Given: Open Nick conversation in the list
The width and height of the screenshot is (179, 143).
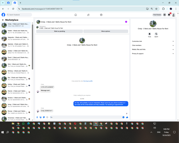Looking at the screenshot, I should [16, 65].
